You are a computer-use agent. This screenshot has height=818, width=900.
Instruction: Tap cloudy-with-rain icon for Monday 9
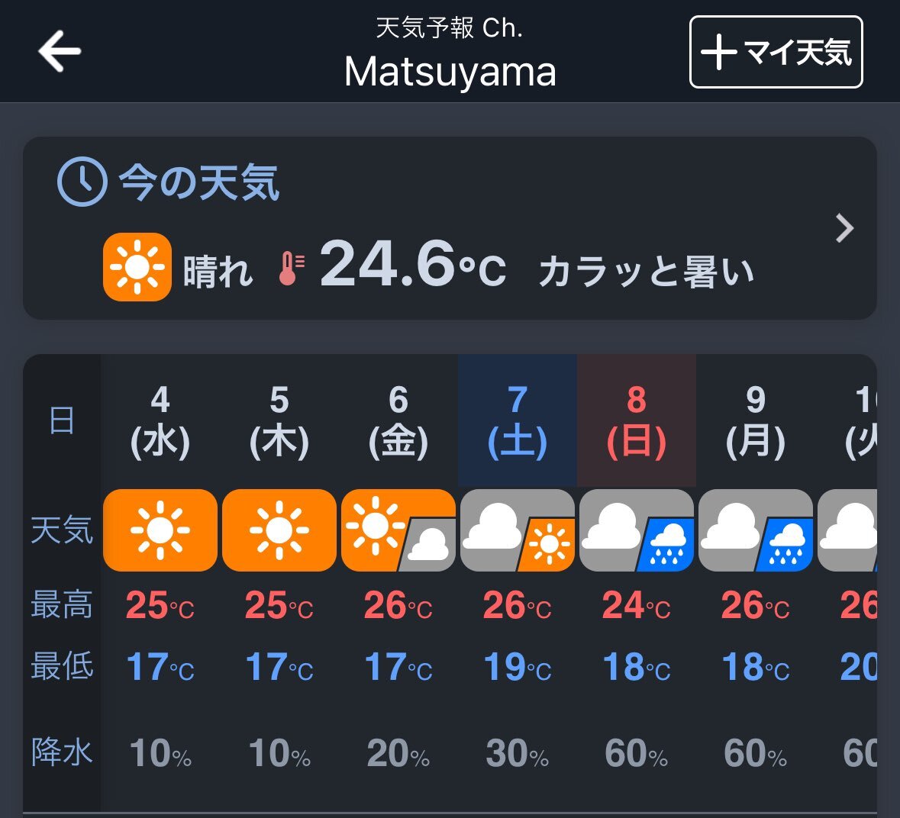(x=756, y=530)
